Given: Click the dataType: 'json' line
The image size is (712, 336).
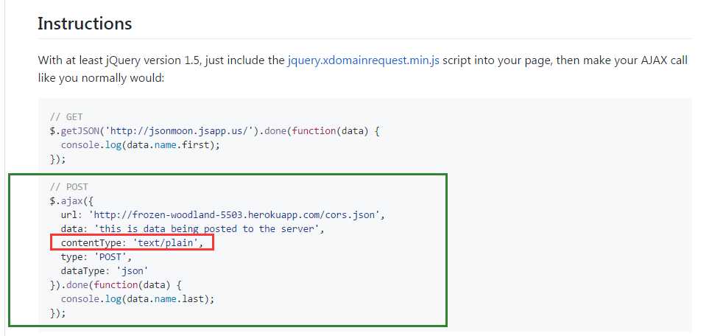Looking at the screenshot, I should click(x=105, y=271).
